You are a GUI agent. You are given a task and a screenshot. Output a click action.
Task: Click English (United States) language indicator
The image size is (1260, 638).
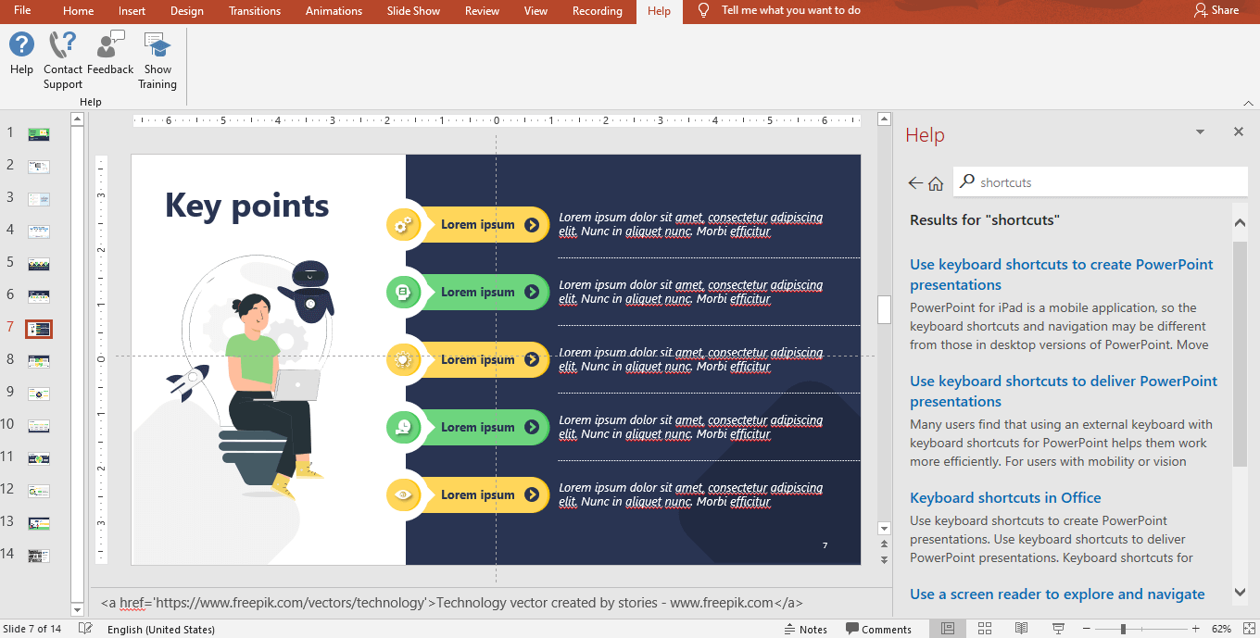tap(161, 630)
